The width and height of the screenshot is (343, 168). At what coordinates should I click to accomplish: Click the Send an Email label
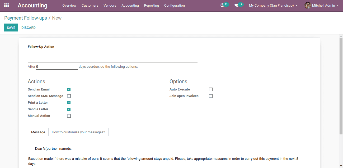39,89
